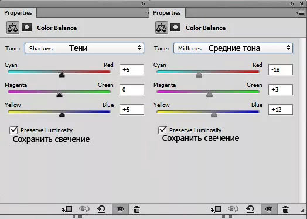The height and width of the screenshot is (219, 307).
Task: Click Magenta-Green slider handle in Midtones panel
Action: [x=209, y=95]
